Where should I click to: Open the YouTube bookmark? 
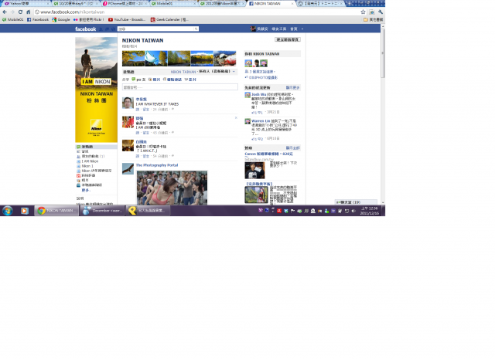pyautogui.click(x=127, y=19)
